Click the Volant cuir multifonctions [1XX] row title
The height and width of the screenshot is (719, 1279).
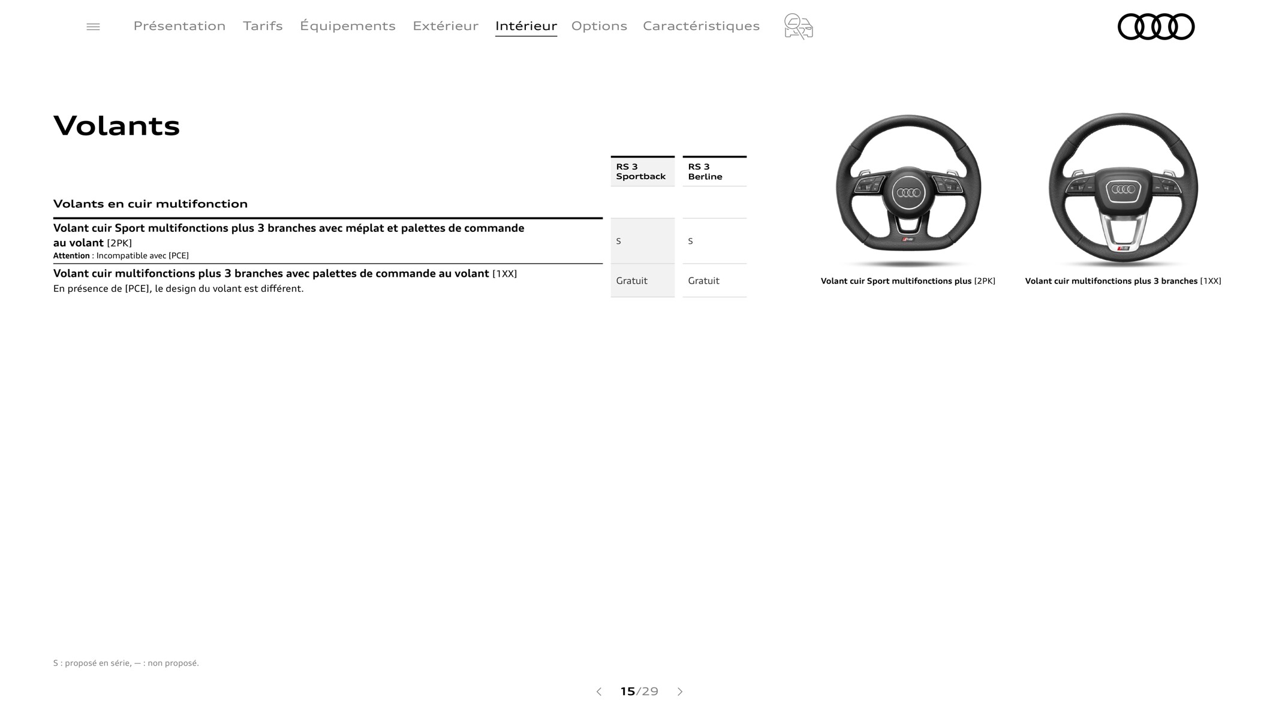click(x=285, y=273)
